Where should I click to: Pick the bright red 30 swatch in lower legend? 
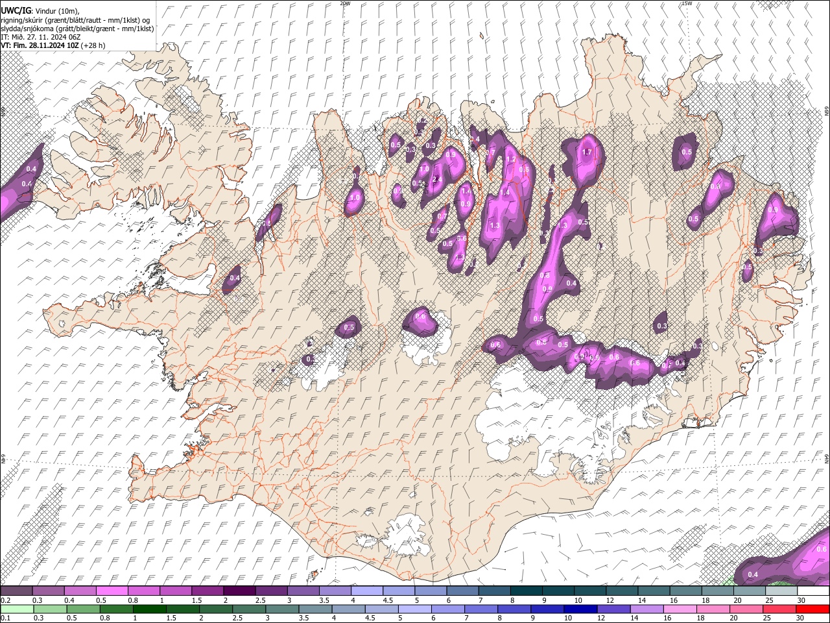(812, 609)
